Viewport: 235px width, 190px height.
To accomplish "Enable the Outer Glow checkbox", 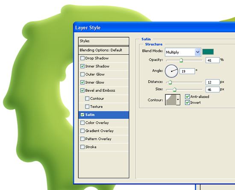I will coord(82,74).
